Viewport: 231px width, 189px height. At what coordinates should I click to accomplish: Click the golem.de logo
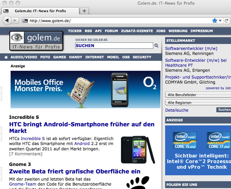click(37, 41)
